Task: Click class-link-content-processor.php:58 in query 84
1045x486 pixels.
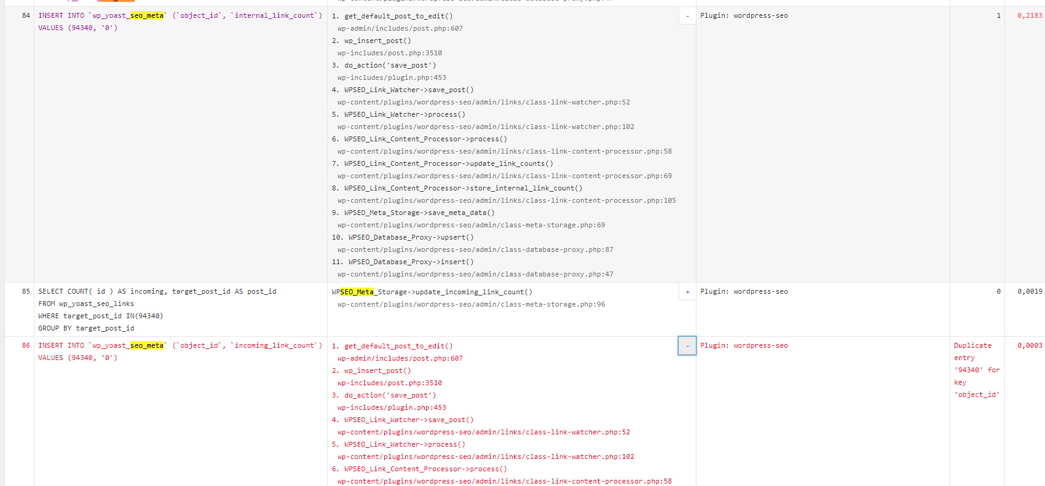Action: point(505,152)
